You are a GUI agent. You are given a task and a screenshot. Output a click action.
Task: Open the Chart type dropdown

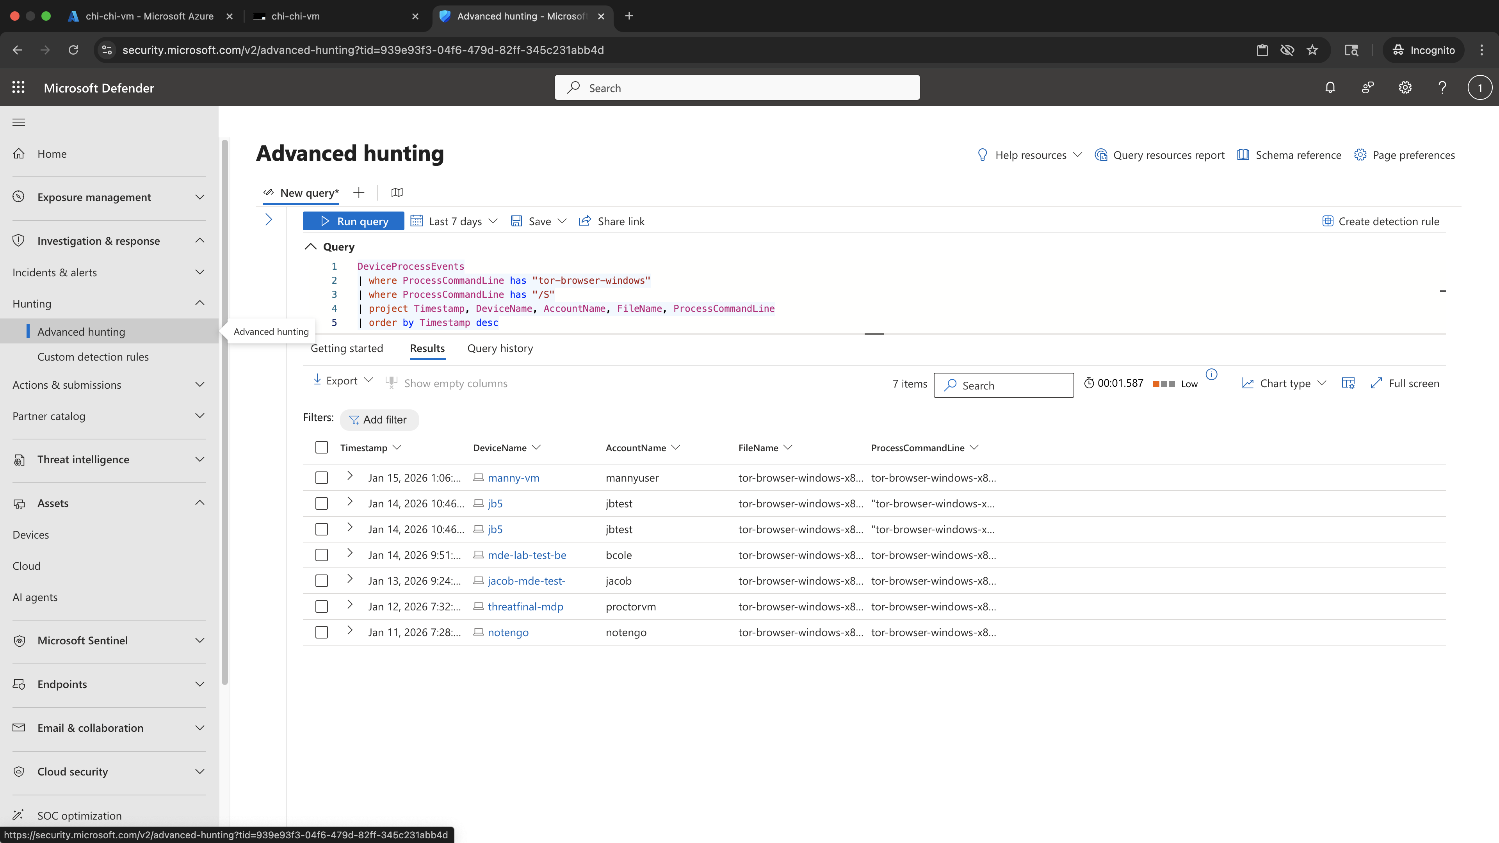tap(1284, 383)
